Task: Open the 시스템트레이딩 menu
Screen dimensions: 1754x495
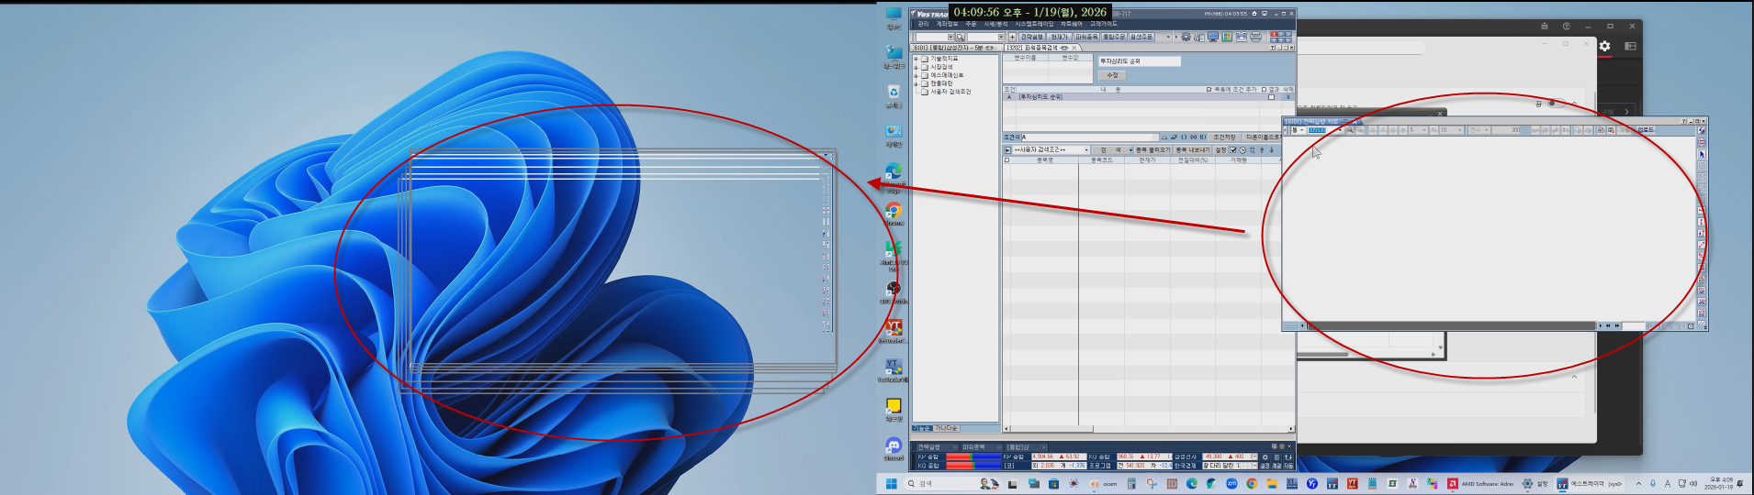Action: point(1034,24)
